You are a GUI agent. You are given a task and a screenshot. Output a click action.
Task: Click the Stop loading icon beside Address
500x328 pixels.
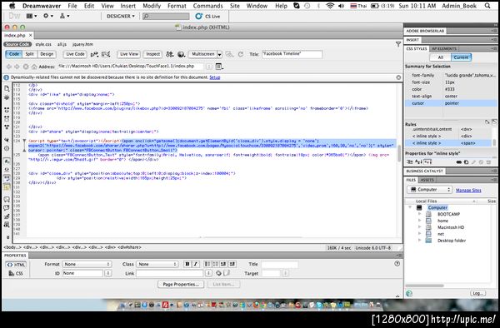[26, 67]
